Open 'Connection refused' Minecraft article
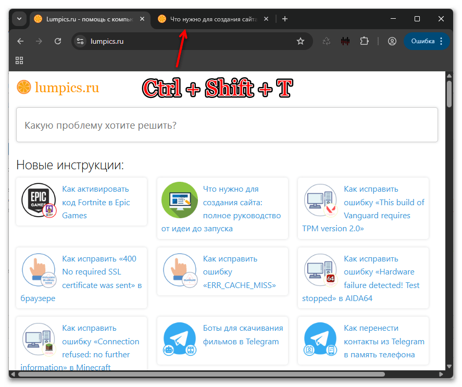This screenshot has width=462, height=387. [x=80, y=348]
